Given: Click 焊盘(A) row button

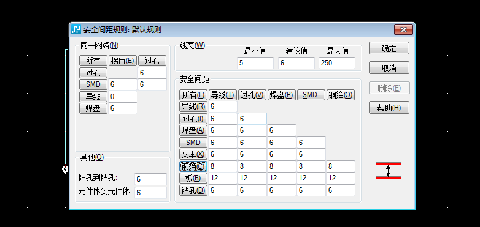Looking at the screenshot, I should (193, 130).
